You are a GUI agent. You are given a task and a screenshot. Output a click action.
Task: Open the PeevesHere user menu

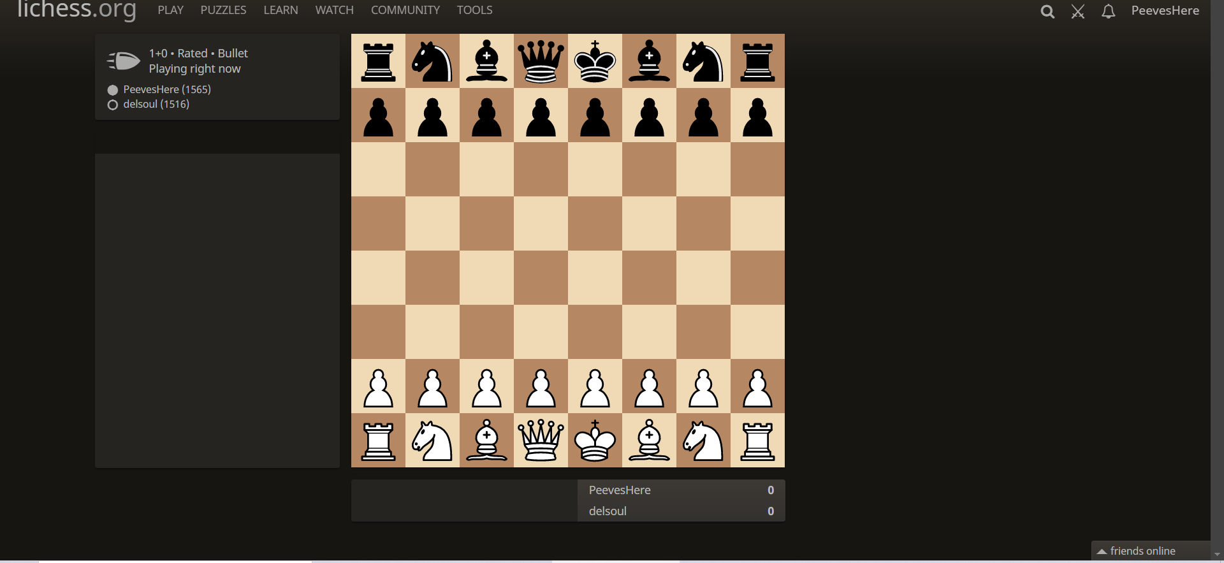pyautogui.click(x=1165, y=11)
